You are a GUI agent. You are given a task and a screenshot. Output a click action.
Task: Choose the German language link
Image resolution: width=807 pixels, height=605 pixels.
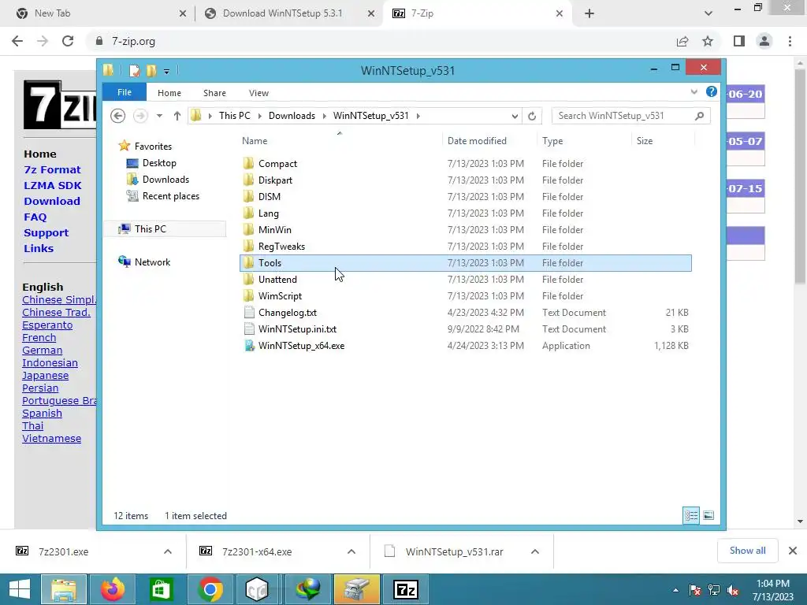point(43,351)
